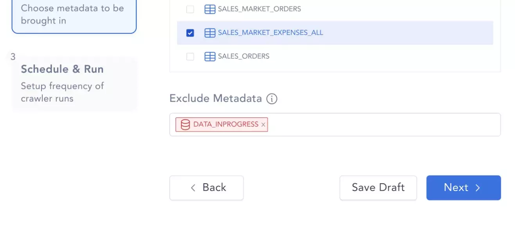
Task: Select the SALES_MARKET_EXPENSES_ALL table row label
Action: (x=271, y=33)
